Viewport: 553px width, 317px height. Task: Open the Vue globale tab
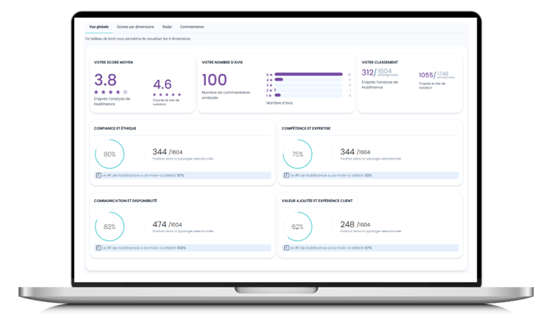[99, 27]
